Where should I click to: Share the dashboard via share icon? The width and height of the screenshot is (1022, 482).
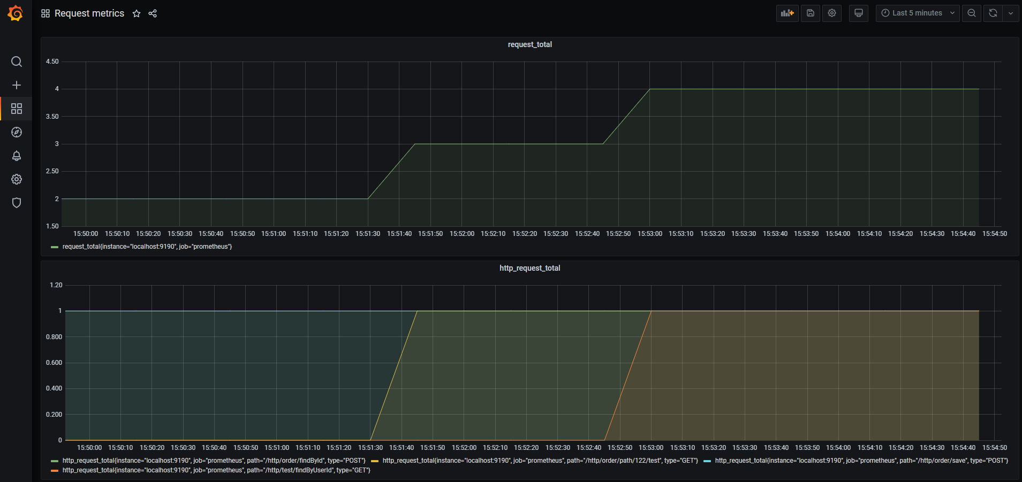click(x=153, y=13)
